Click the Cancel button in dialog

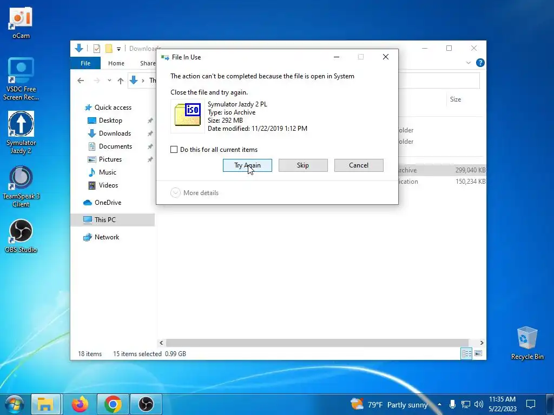click(359, 165)
